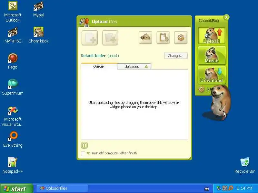
Task: Click the green triangle on Uploaded tab
Action: [146, 66]
